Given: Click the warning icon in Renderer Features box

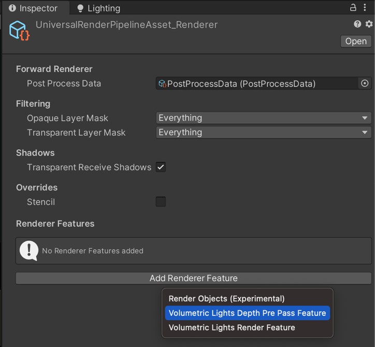Looking at the screenshot, I should tap(29, 251).
